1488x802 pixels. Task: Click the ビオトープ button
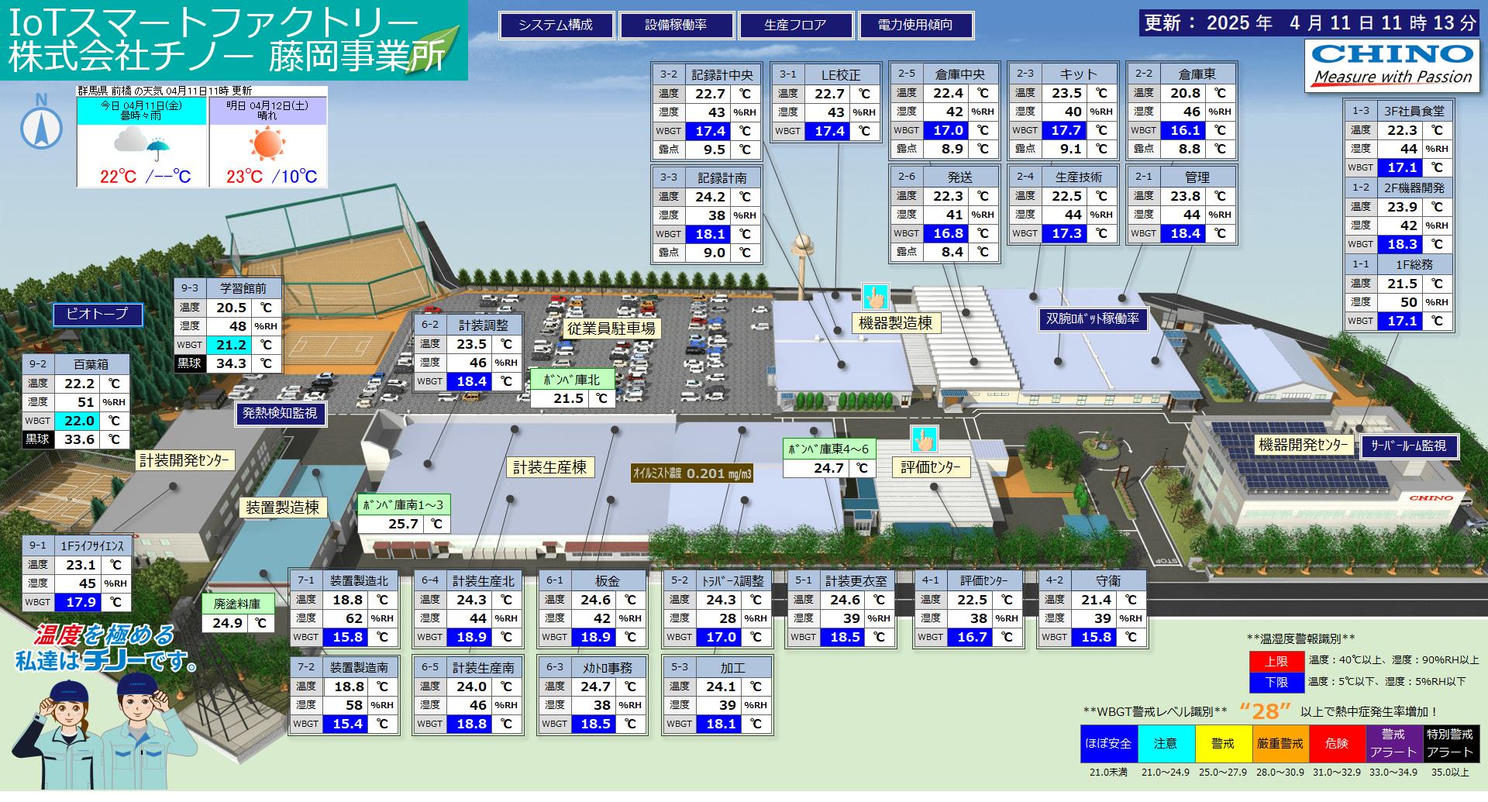point(97,314)
